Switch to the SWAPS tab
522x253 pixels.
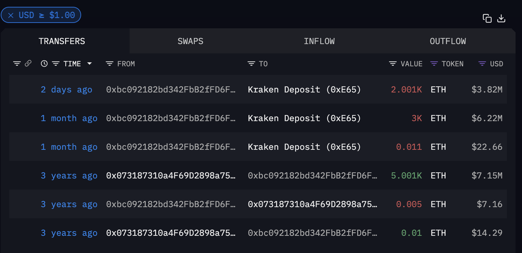190,41
